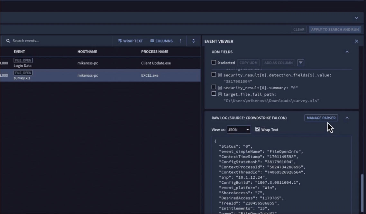Image resolution: width=366 pixels, height=214 pixels.
Task: Close the Event Viewer panel
Action: (x=356, y=41)
